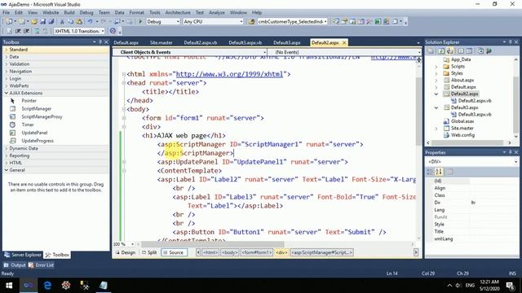The image size is (522, 293).
Task: Click the Copy toolbar icon
Action: tap(71, 22)
